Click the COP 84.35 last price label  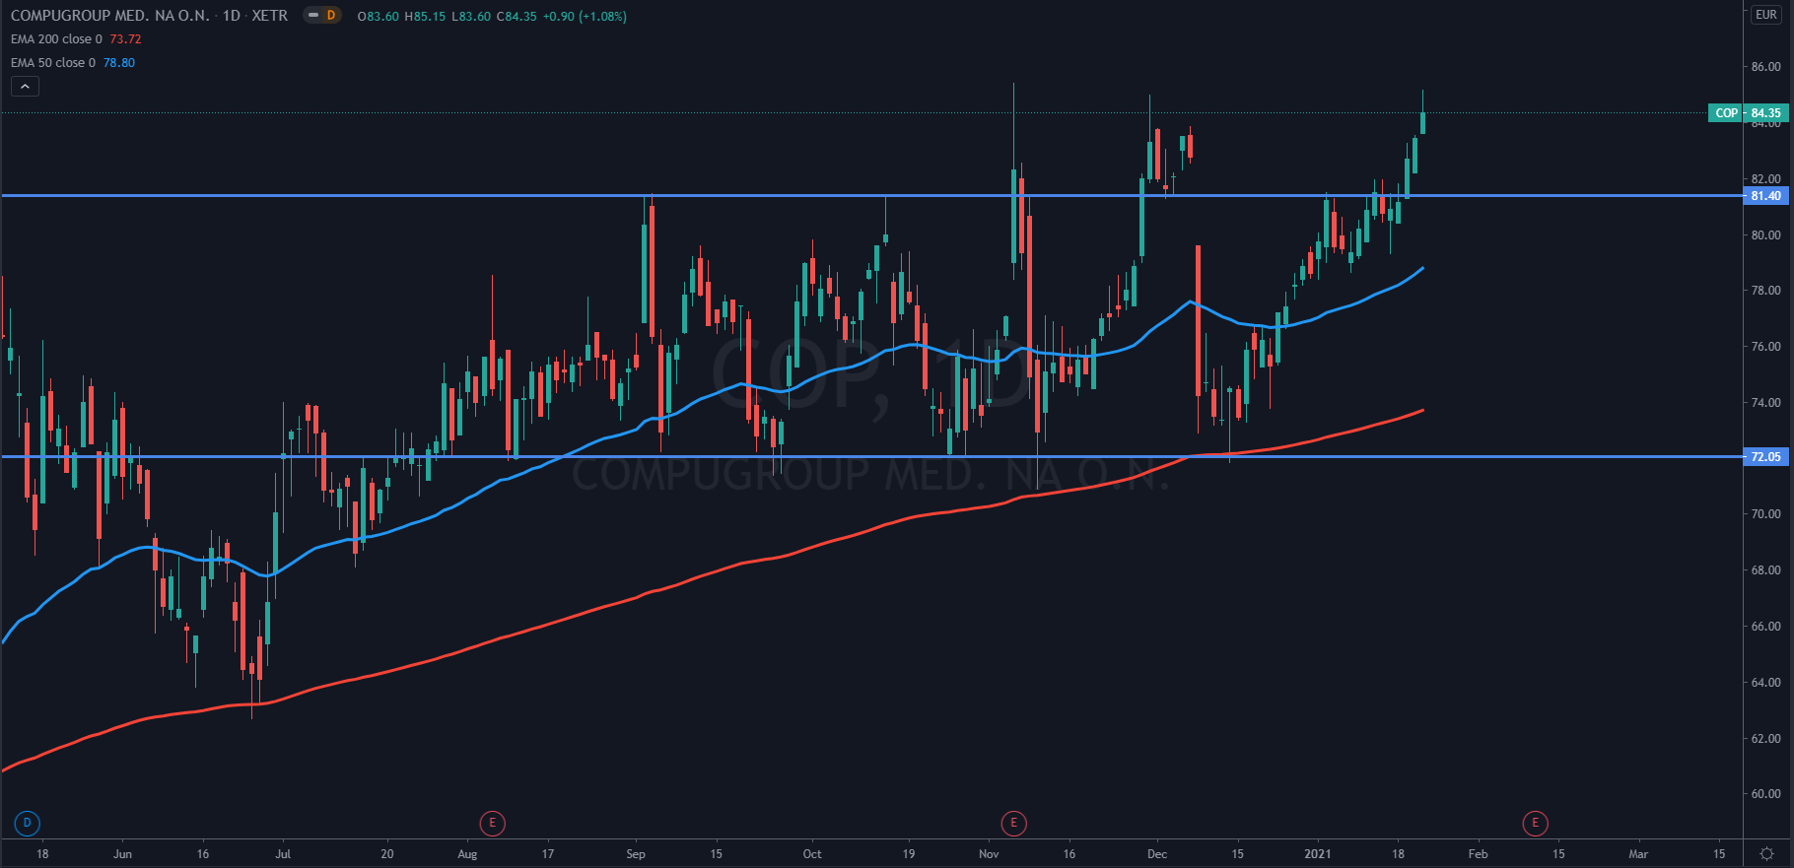tap(1749, 112)
